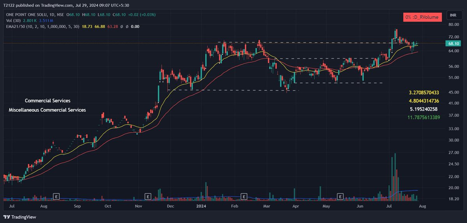Click the 37.00 price axis label
467x223 pixels.
point(454,116)
